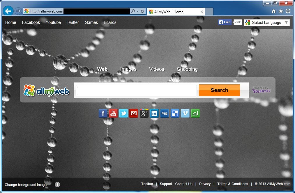The image size is (295, 193).
Task: Open the Privacy footer link
Action: pyautogui.click(x=205, y=184)
